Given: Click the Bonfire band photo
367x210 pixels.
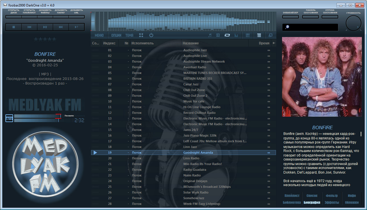Looking at the screenshot, I should 322,77.
